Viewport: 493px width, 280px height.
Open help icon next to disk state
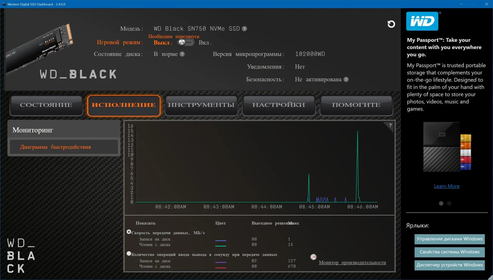pyautogui.click(x=182, y=54)
